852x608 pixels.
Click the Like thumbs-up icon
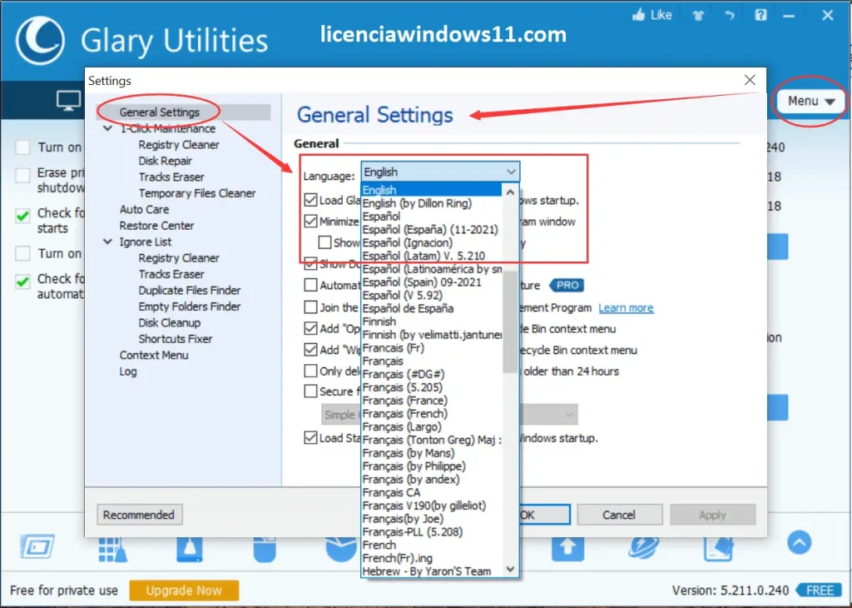tap(639, 15)
